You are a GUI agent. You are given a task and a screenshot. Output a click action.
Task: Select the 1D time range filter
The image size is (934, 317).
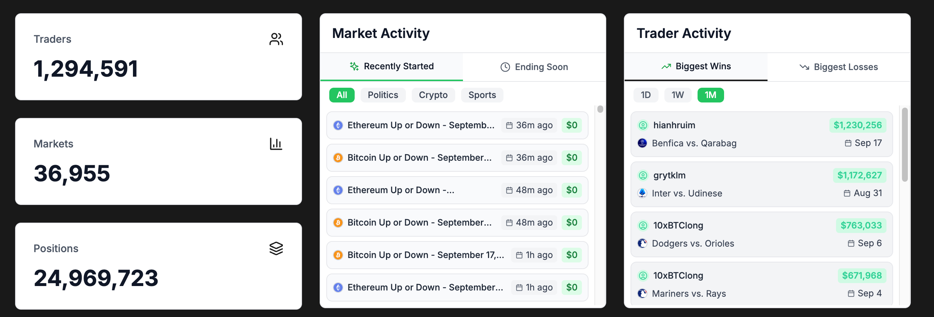pos(646,95)
